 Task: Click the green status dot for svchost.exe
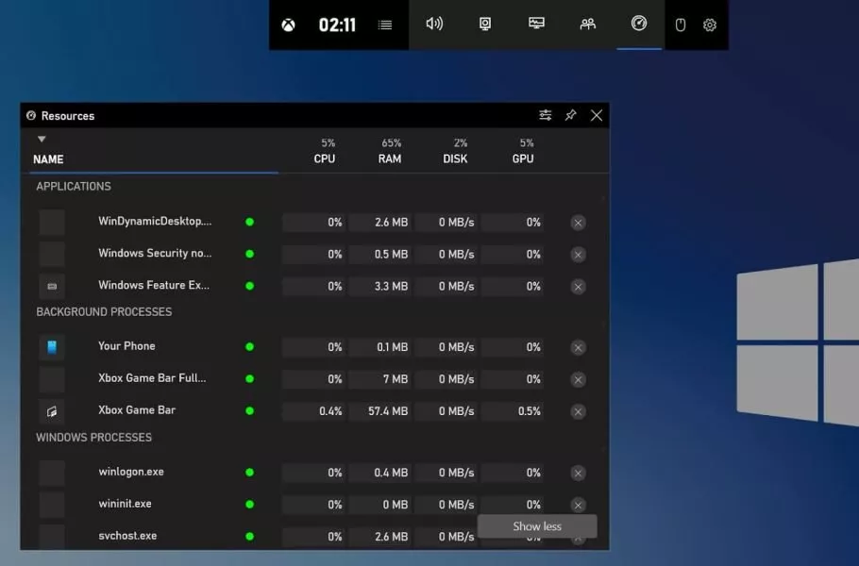point(250,537)
